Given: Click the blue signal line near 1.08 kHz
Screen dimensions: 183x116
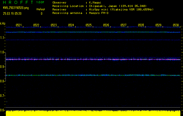Looking at the screenshot, I should point(93,40).
